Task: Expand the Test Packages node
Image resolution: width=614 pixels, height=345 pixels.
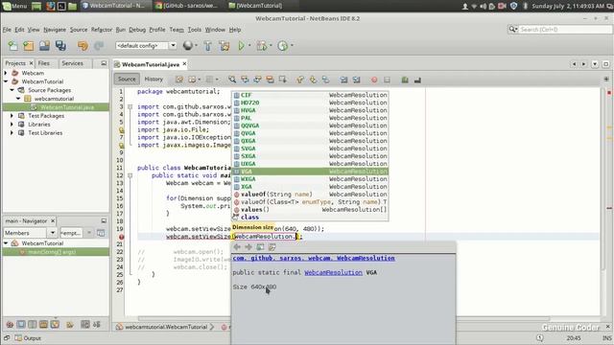Action: click(12, 116)
